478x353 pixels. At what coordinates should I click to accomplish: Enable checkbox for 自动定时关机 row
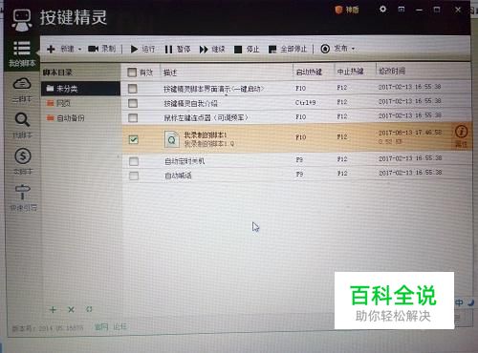134,161
